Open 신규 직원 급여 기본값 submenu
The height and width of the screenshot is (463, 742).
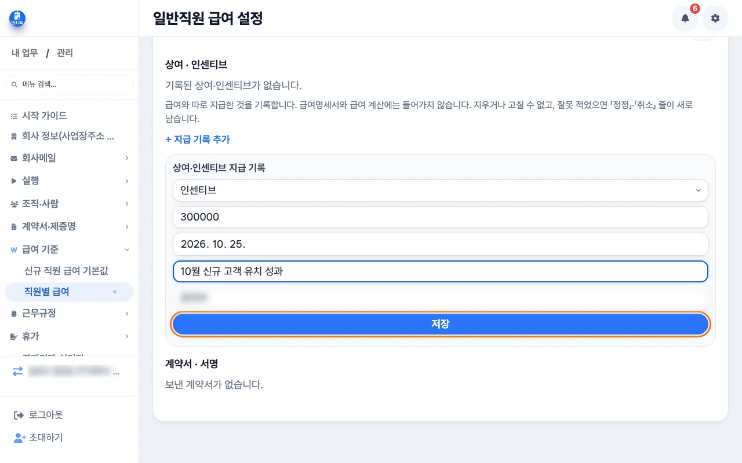click(x=66, y=270)
